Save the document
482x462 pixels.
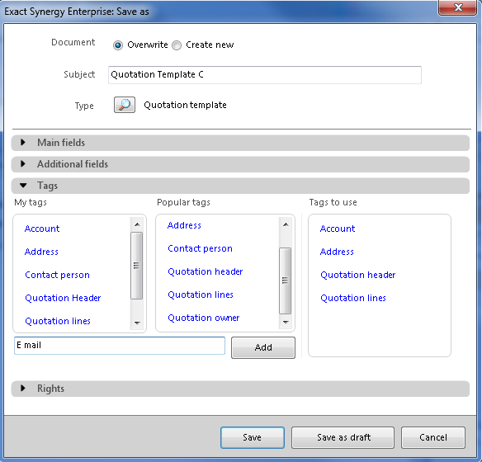(252, 437)
